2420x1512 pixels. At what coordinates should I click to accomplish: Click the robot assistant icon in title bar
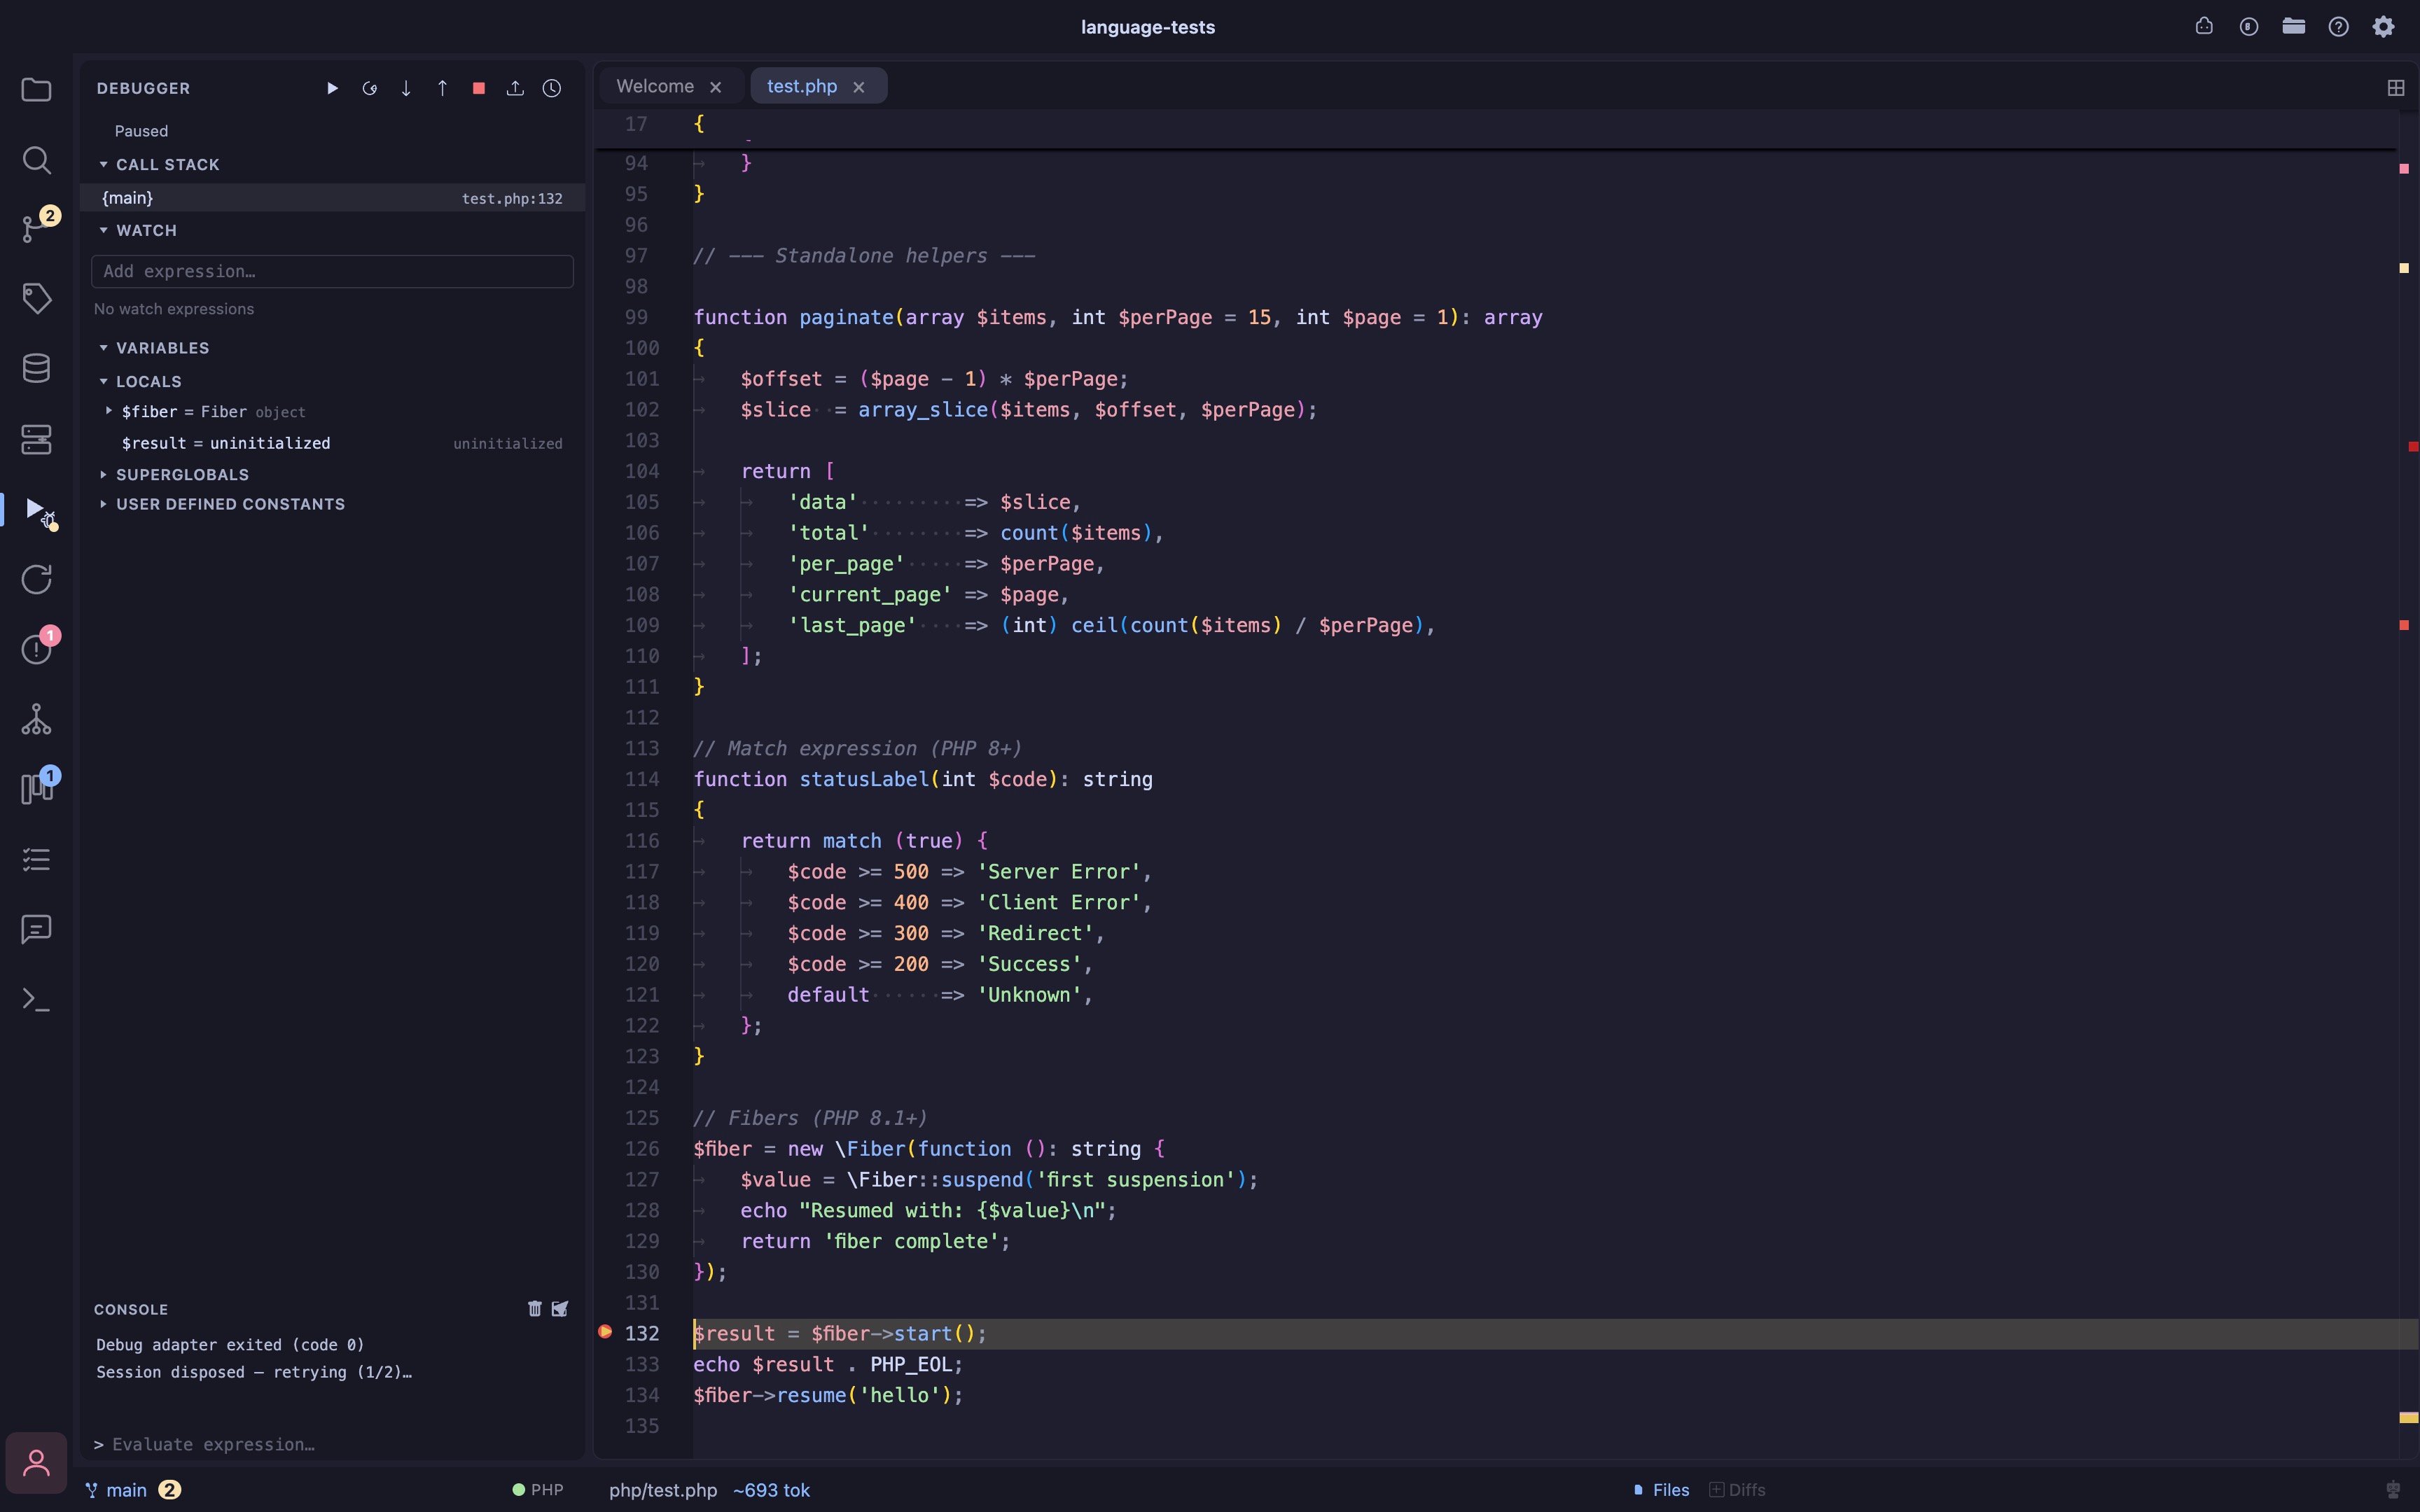(x=2204, y=27)
